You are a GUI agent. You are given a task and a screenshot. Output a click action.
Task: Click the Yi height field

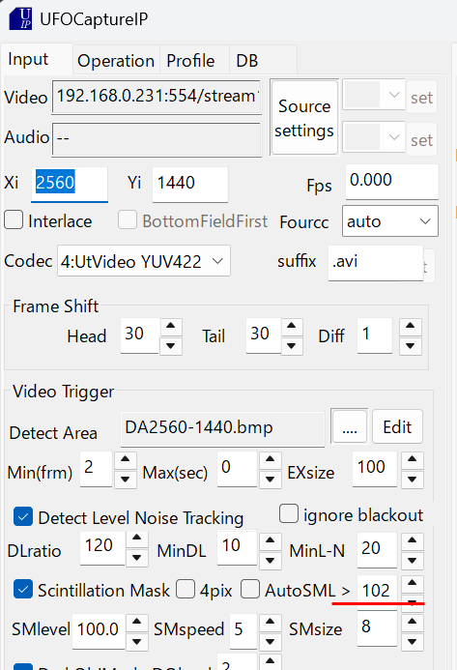coord(190,184)
